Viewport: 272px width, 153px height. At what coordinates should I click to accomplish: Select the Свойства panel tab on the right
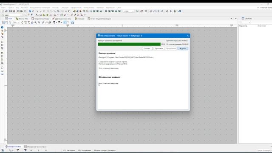(247, 18)
